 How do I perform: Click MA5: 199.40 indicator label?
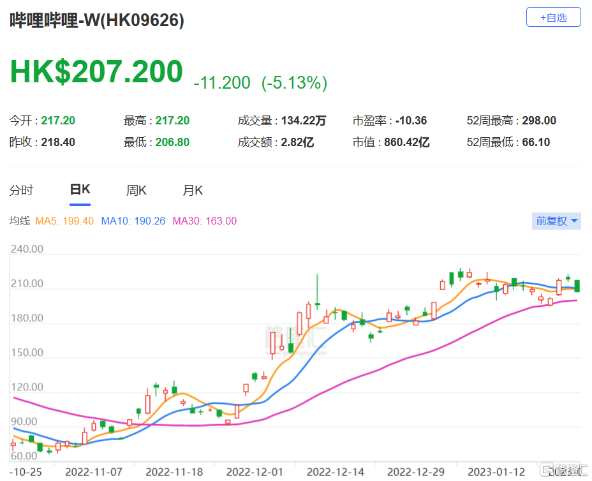(64, 221)
